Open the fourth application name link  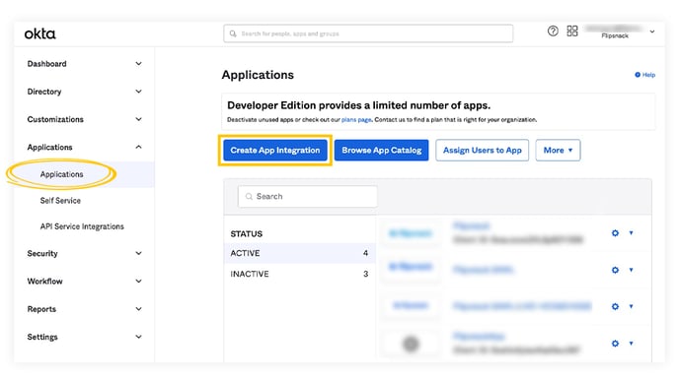(479, 337)
